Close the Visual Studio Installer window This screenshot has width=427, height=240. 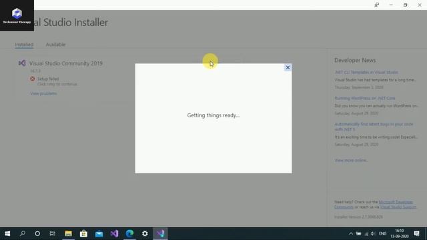click(420, 5)
